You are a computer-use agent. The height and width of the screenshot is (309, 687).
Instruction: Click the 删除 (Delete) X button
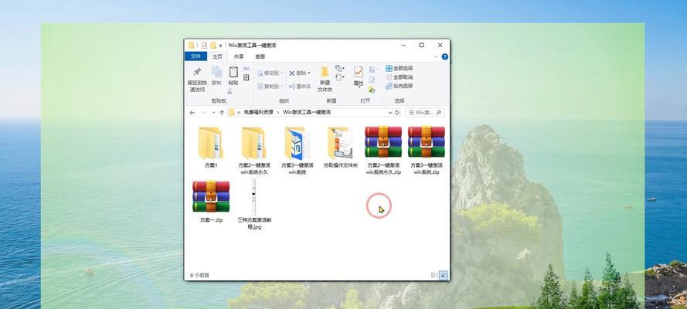click(298, 73)
